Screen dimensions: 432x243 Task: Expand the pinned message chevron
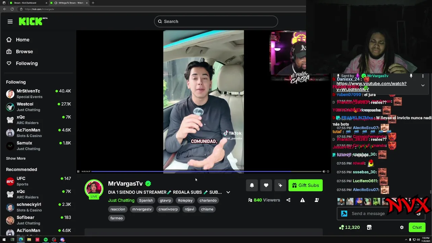(x=423, y=85)
